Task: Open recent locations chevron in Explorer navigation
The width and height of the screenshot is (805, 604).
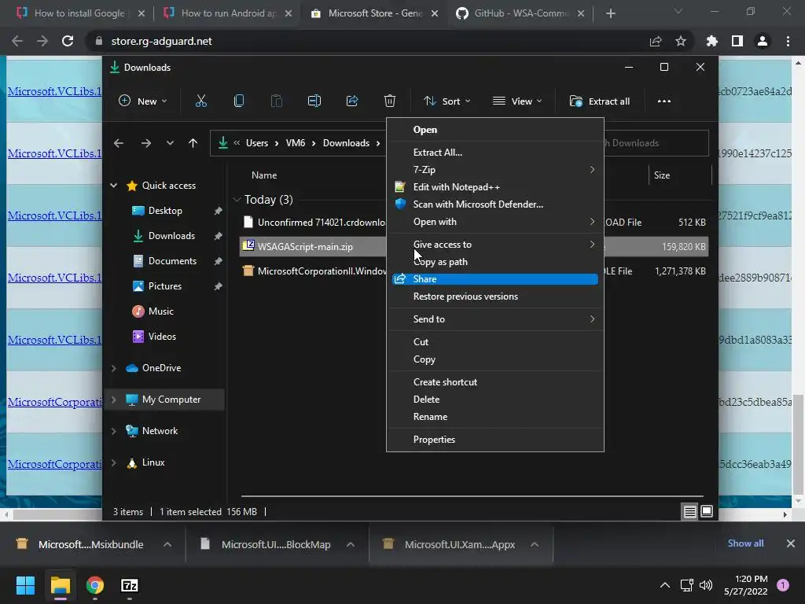Action: 170,143
